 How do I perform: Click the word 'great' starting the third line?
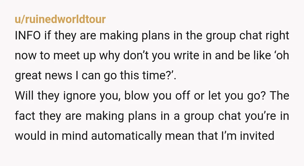(x=28, y=76)
